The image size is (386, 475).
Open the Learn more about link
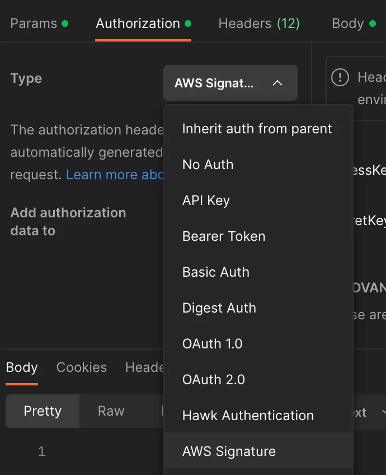[x=115, y=175]
